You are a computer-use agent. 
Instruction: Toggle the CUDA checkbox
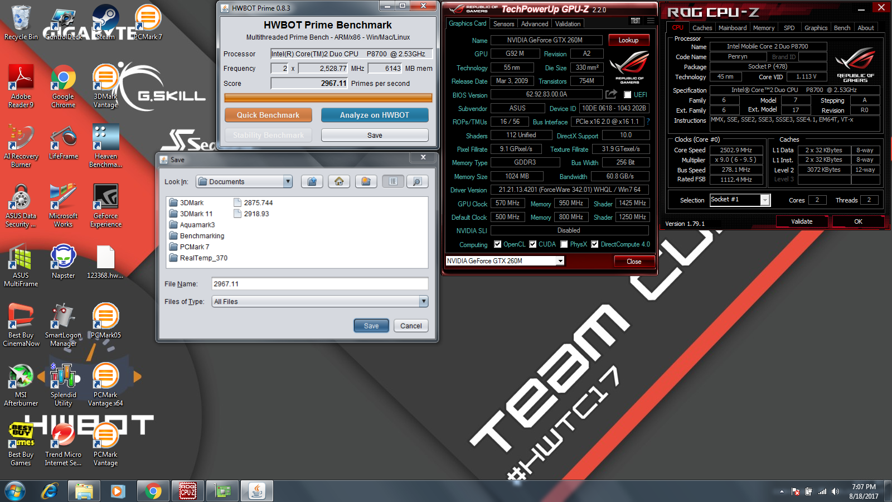tap(532, 244)
